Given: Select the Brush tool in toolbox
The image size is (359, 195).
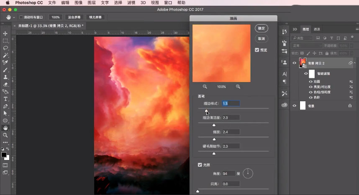Looking at the screenshot, I should [5, 70].
